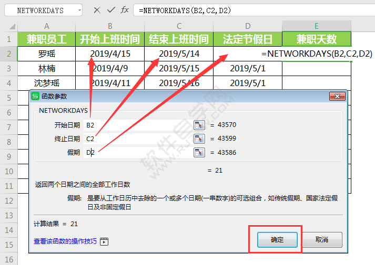Click the cell with date 2019/5/14
375x265 pixels.
(179, 54)
